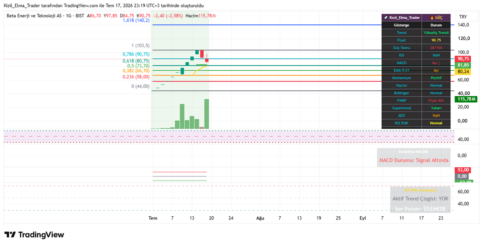Click the VWAP row label
483x246 pixels.
pyautogui.click(x=401, y=100)
